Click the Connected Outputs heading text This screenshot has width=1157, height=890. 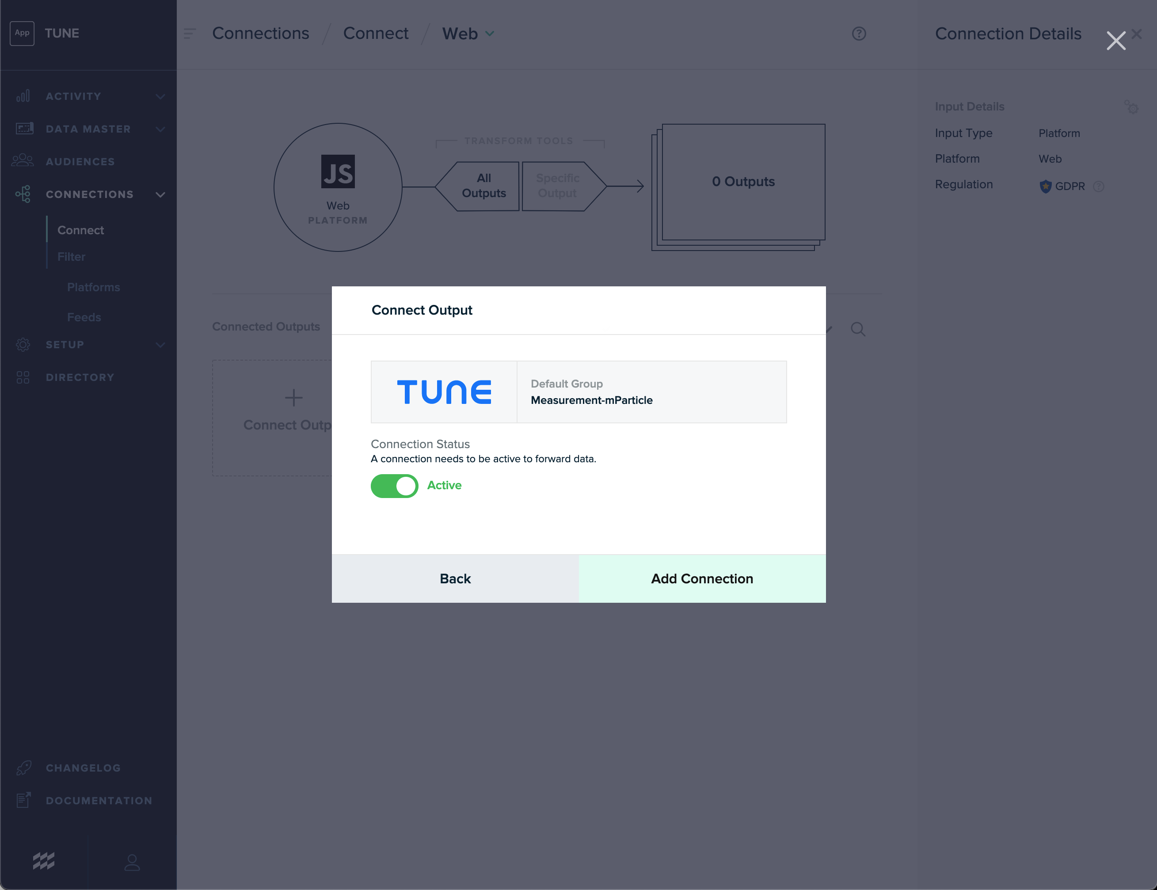266,326
